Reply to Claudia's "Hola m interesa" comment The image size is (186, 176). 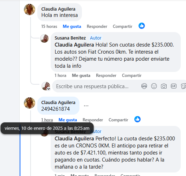[x=97, y=26]
